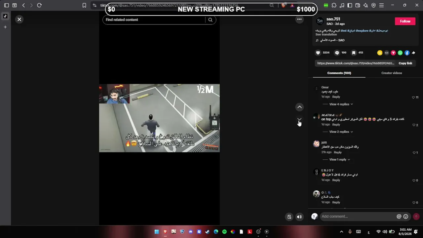Share via the red send icon

pyautogui.click(x=393, y=53)
